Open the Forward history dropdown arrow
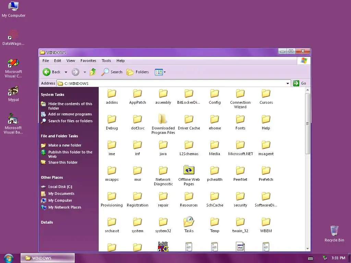Image resolution: width=351 pixels, height=263 pixels. point(85,72)
